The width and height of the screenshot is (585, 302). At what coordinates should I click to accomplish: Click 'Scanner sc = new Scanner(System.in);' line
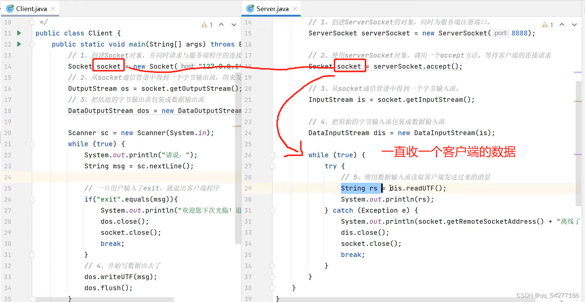tap(141, 133)
